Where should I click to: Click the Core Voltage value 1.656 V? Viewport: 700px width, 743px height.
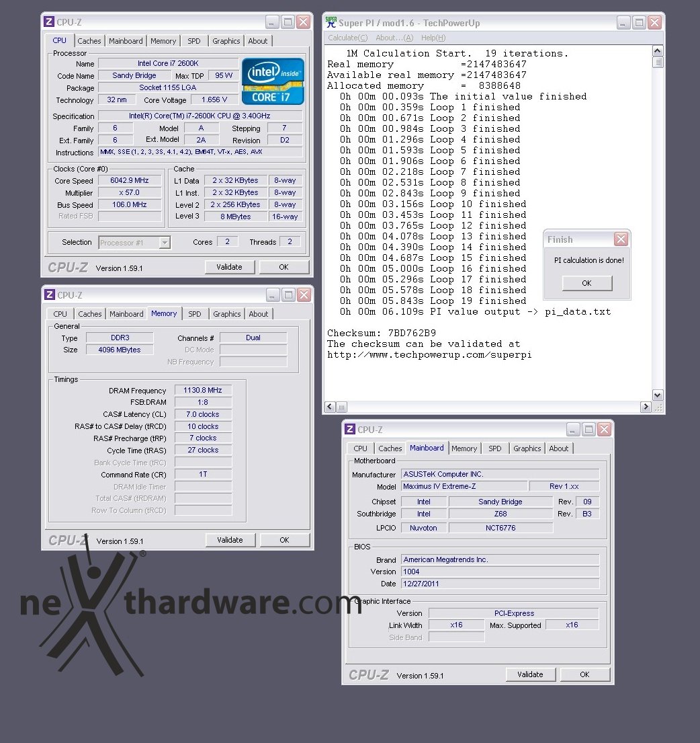point(214,100)
